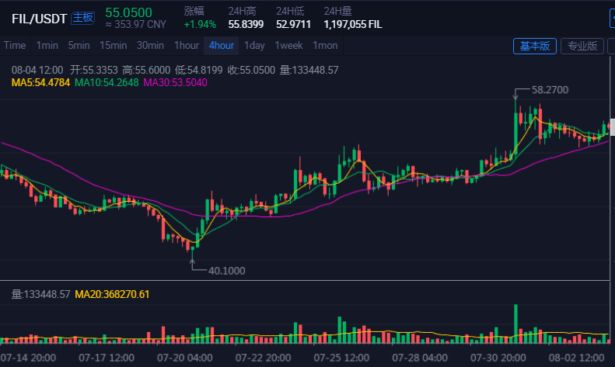Select the 1min interval

point(47,45)
